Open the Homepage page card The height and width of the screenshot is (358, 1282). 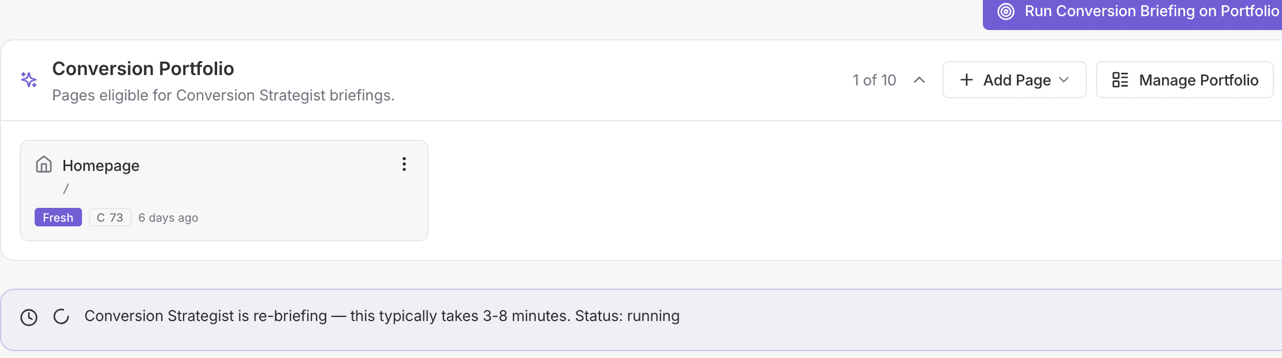tap(224, 189)
